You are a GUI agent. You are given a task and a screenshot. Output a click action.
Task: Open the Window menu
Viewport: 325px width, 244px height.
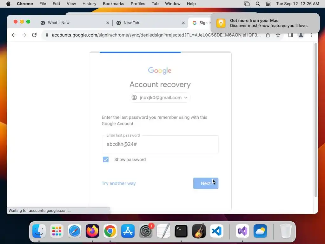pos(173,4)
